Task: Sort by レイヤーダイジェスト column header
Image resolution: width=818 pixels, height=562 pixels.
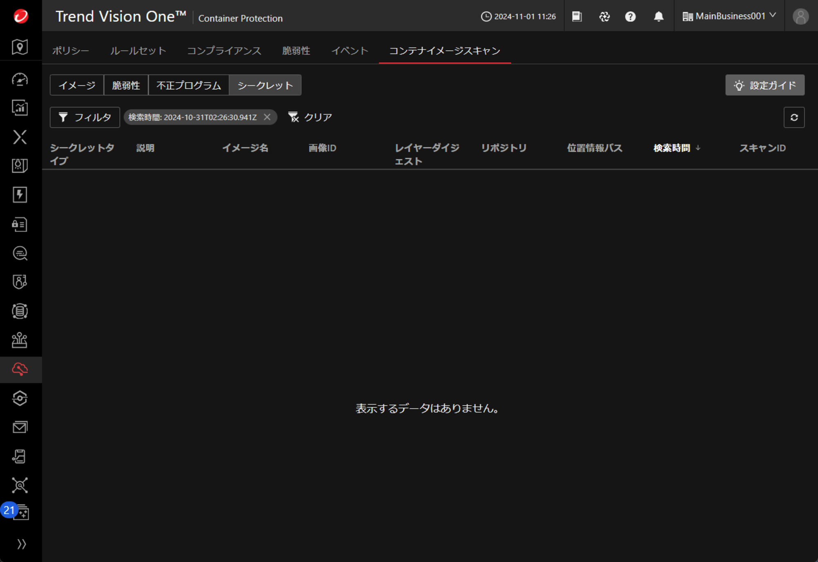Action: click(427, 154)
